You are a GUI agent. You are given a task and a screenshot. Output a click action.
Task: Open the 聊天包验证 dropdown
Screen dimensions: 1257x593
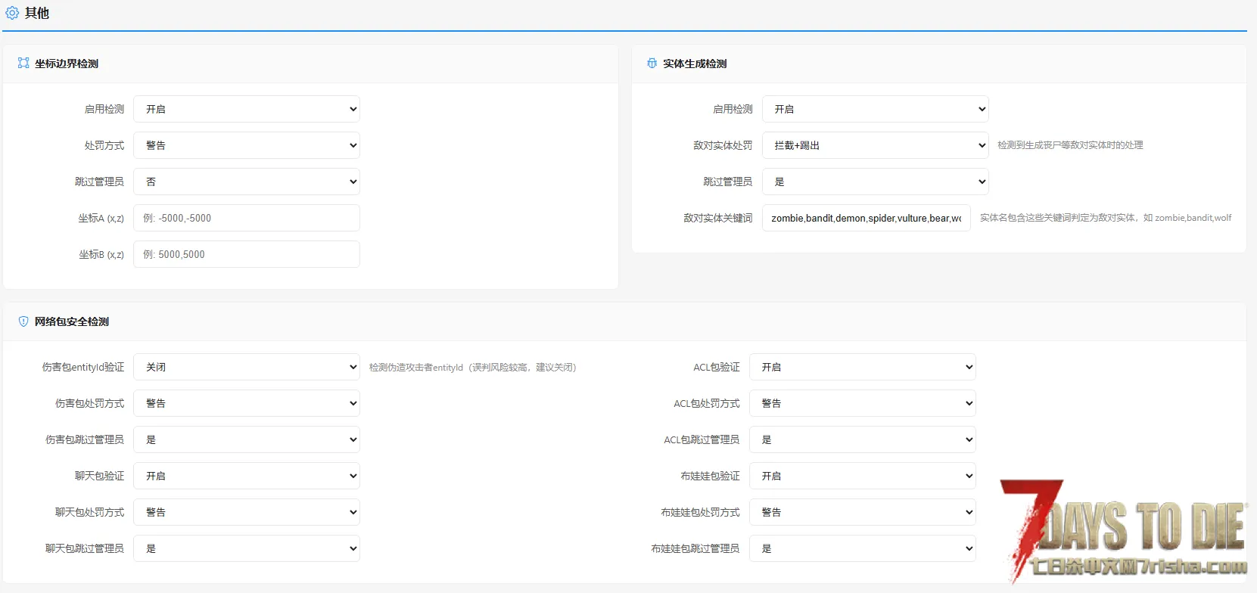[x=246, y=476]
